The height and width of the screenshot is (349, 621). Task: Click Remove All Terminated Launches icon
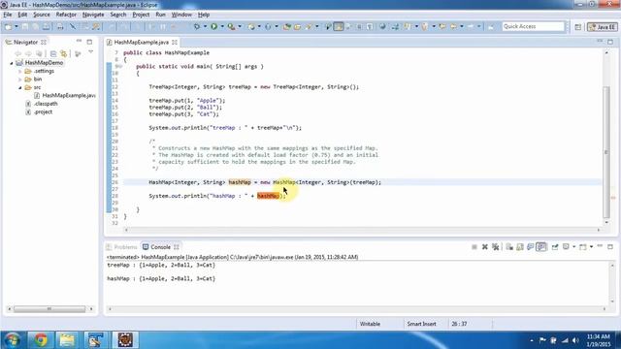coord(495,247)
